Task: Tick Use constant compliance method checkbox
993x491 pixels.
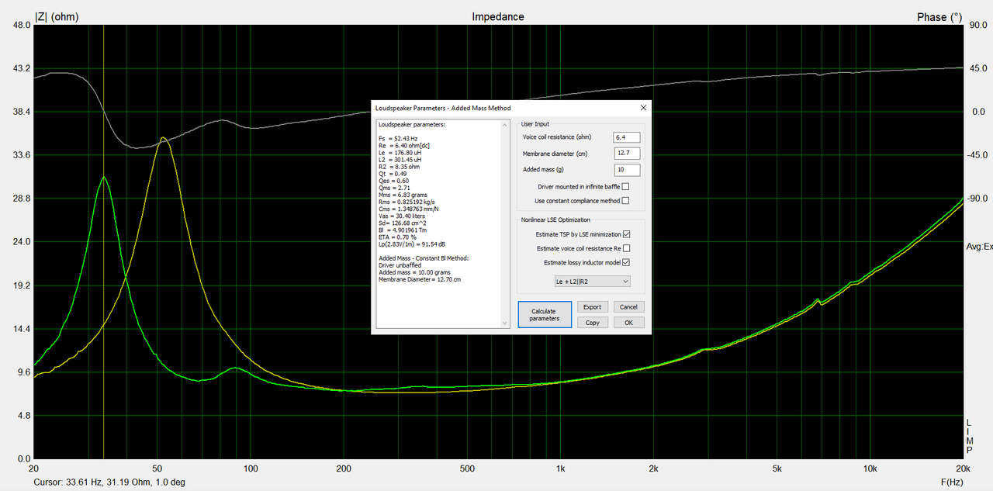Action: click(x=625, y=201)
